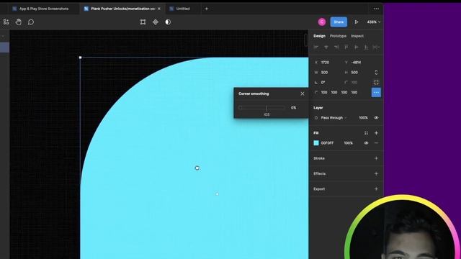Add a new fill with plus
The image size is (461, 259).
376,133
